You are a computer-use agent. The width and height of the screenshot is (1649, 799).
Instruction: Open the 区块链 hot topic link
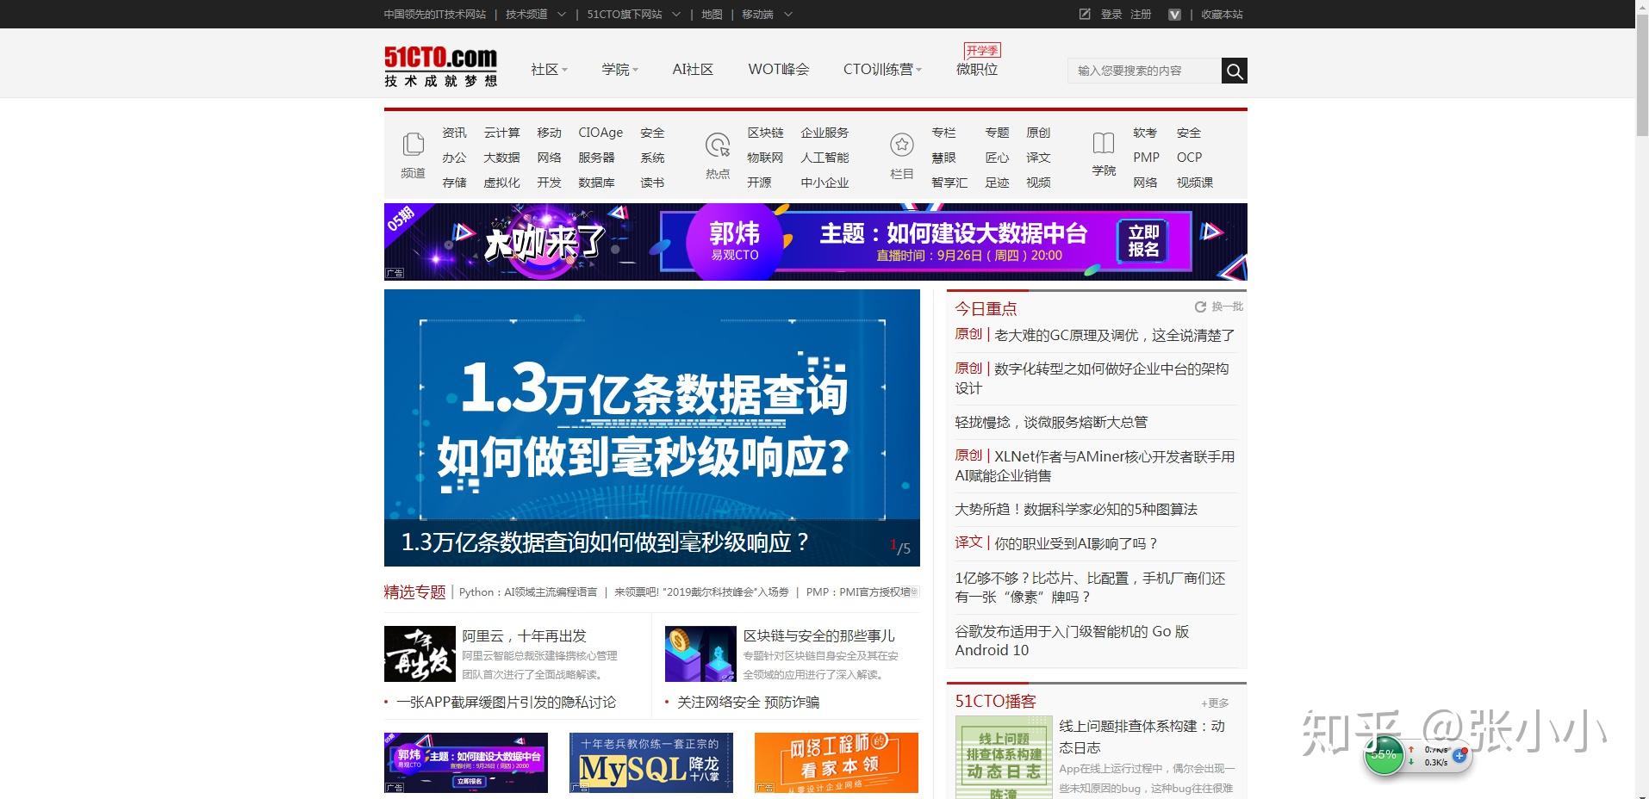[x=765, y=133]
